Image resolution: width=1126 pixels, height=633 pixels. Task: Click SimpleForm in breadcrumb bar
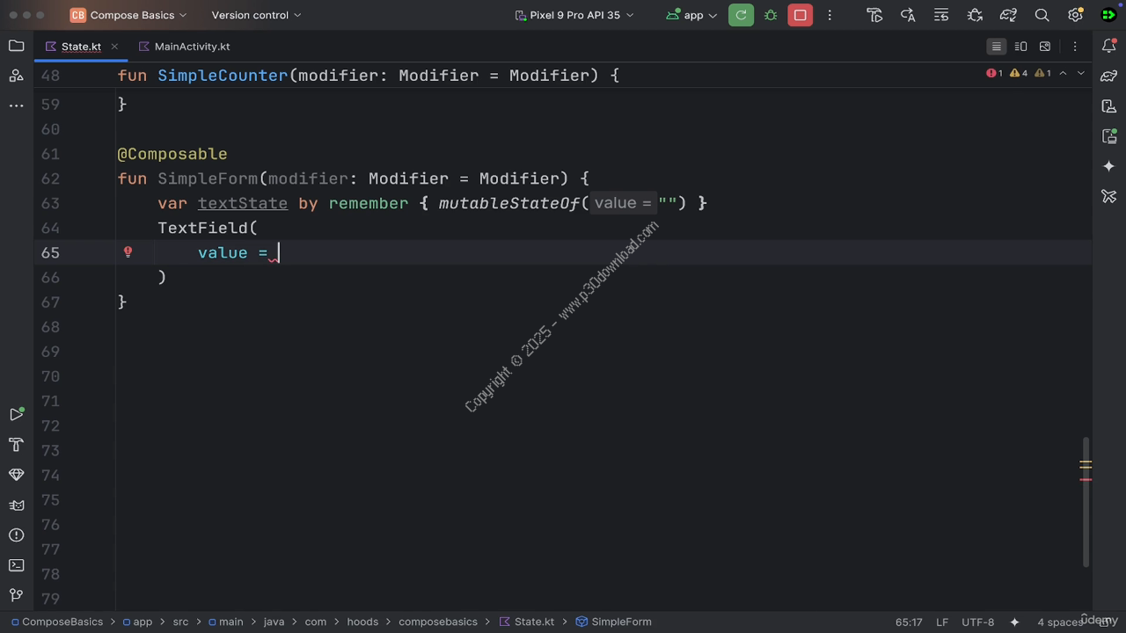(620, 622)
